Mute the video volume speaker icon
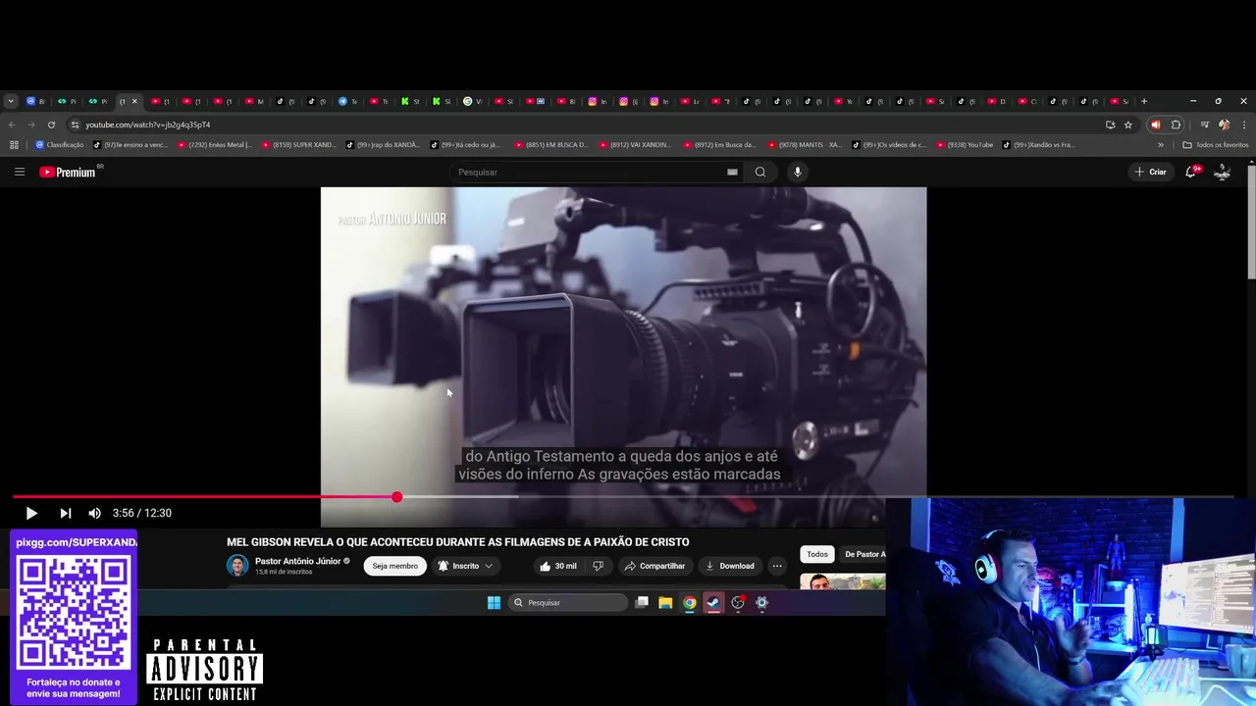 click(94, 513)
